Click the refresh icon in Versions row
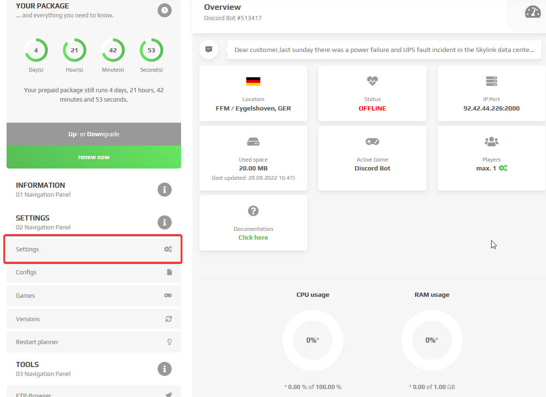 (x=168, y=319)
